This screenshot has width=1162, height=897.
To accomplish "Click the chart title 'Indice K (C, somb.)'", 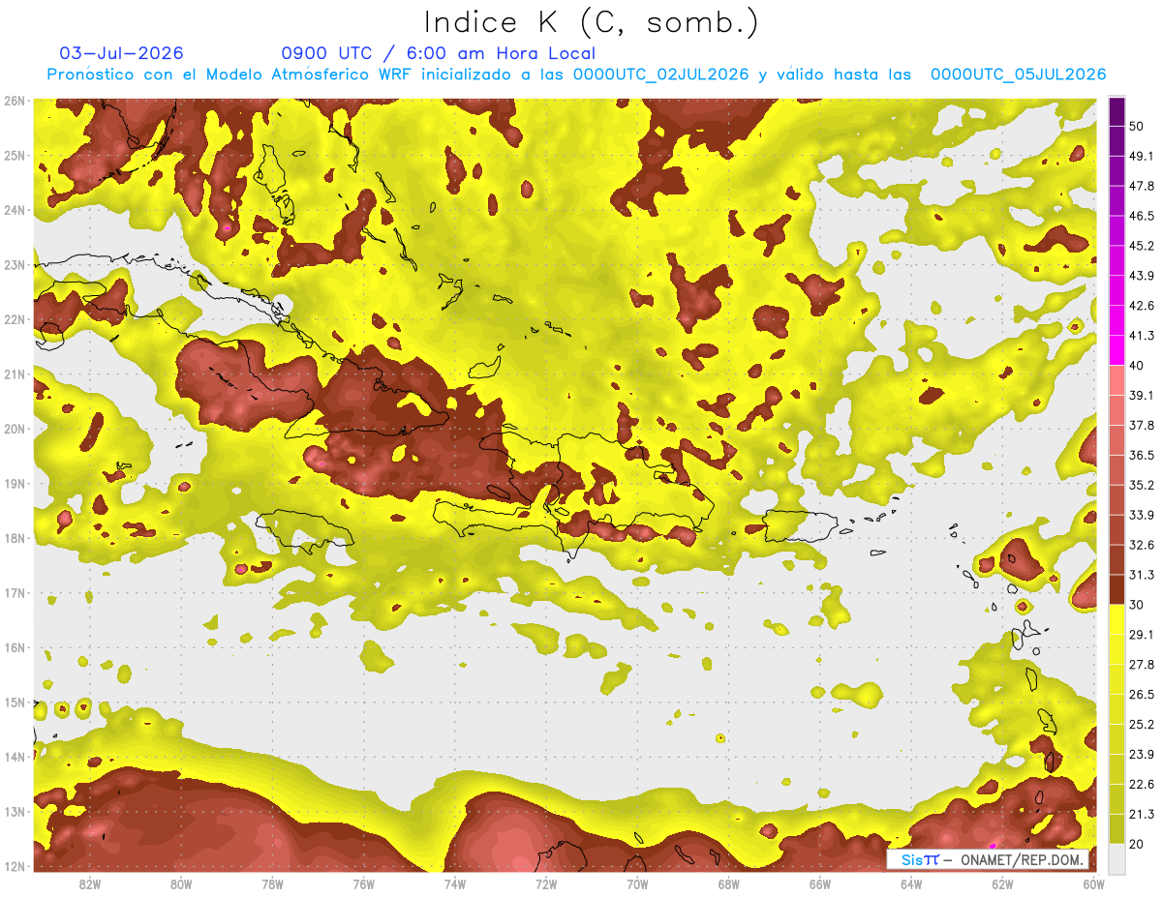I will [591, 22].
